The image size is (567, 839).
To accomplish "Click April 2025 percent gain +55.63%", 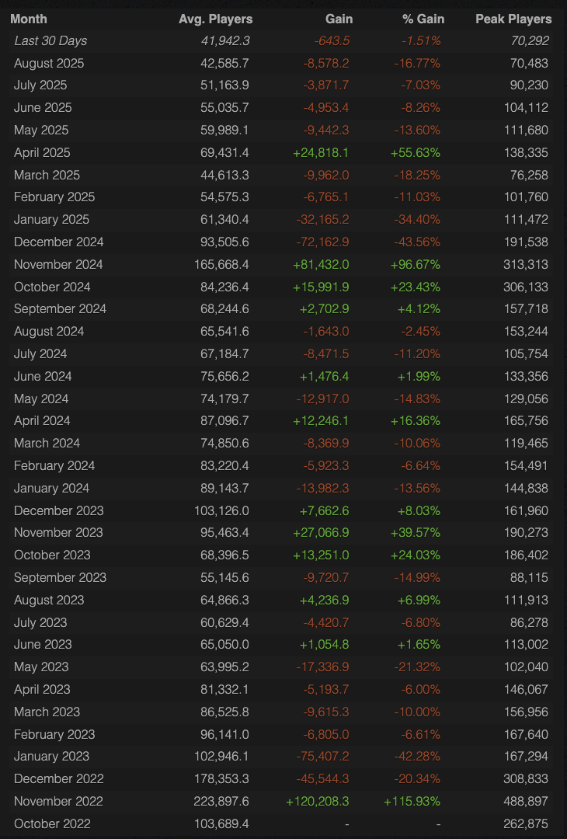I will click(x=415, y=152).
